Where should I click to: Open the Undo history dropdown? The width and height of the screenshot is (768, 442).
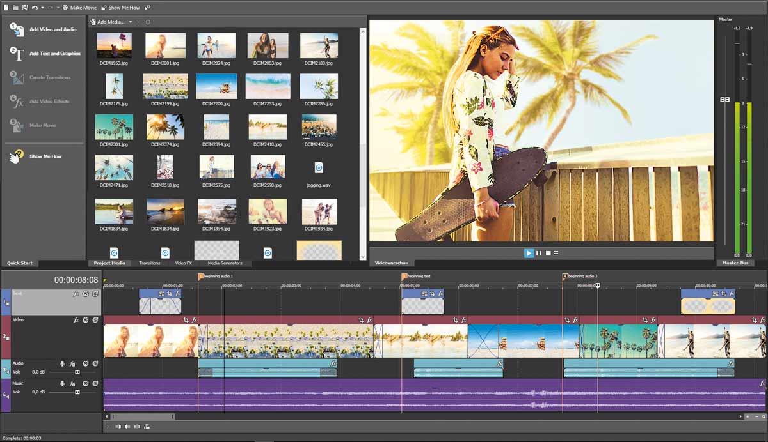coord(42,8)
